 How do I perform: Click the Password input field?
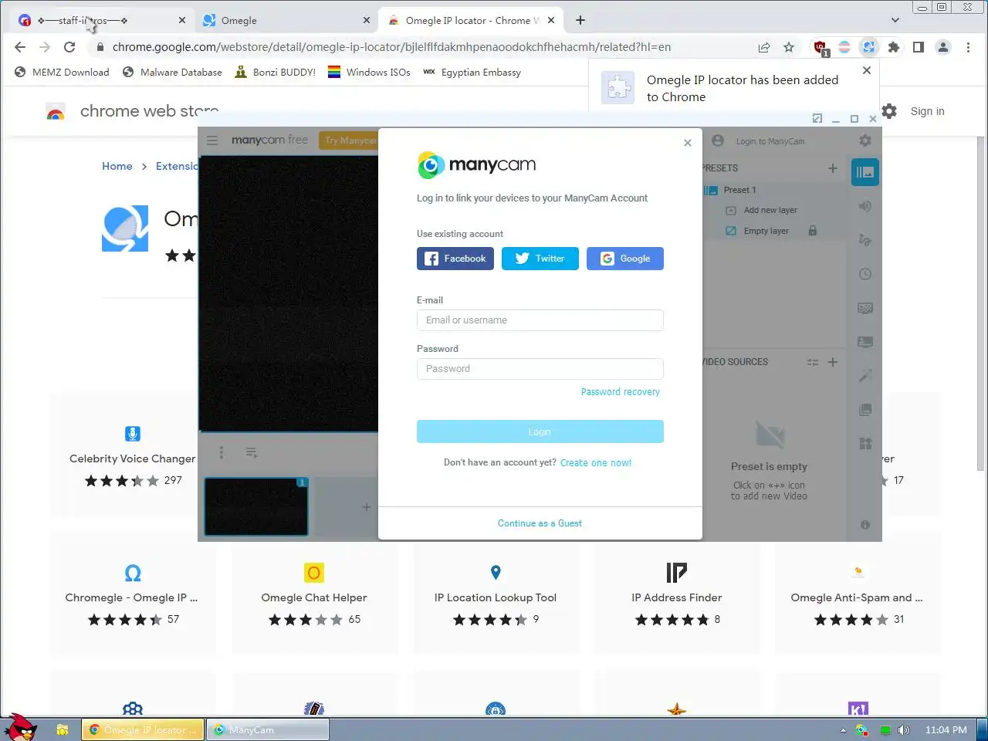pyautogui.click(x=540, y=369)
